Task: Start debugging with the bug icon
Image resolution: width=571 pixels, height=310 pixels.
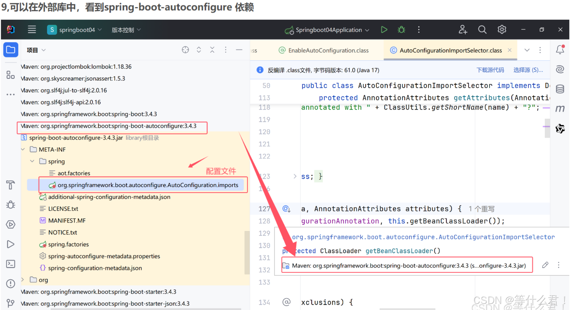Action: [x=401, y=30]
